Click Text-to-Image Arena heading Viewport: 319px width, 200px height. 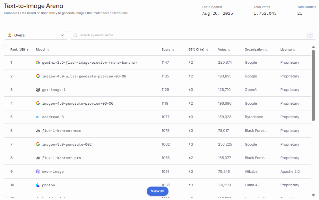(34, 6)
